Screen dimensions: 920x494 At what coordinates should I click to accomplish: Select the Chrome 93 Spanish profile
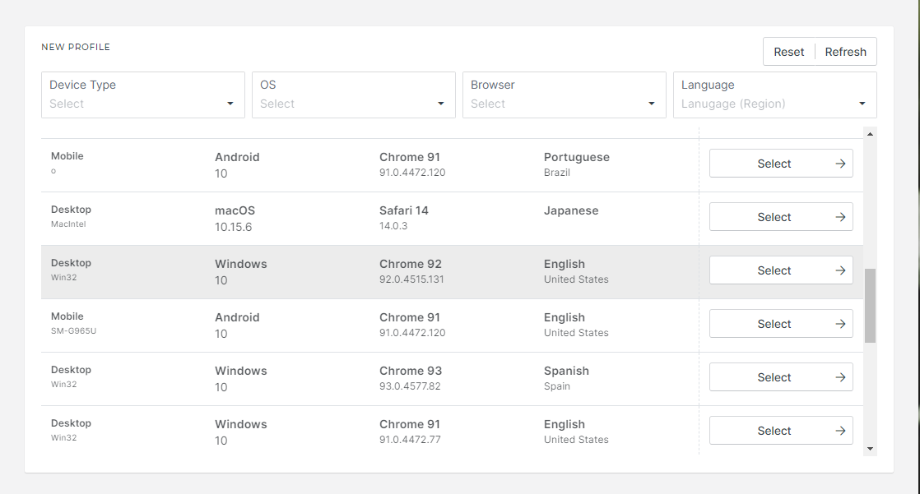click(x=774, y=377)
